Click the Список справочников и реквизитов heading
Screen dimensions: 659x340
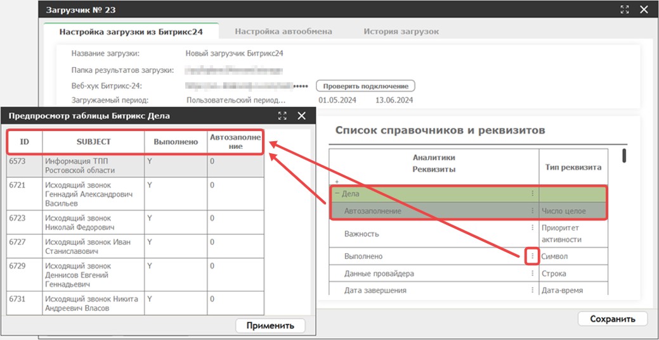click(440, 130)
